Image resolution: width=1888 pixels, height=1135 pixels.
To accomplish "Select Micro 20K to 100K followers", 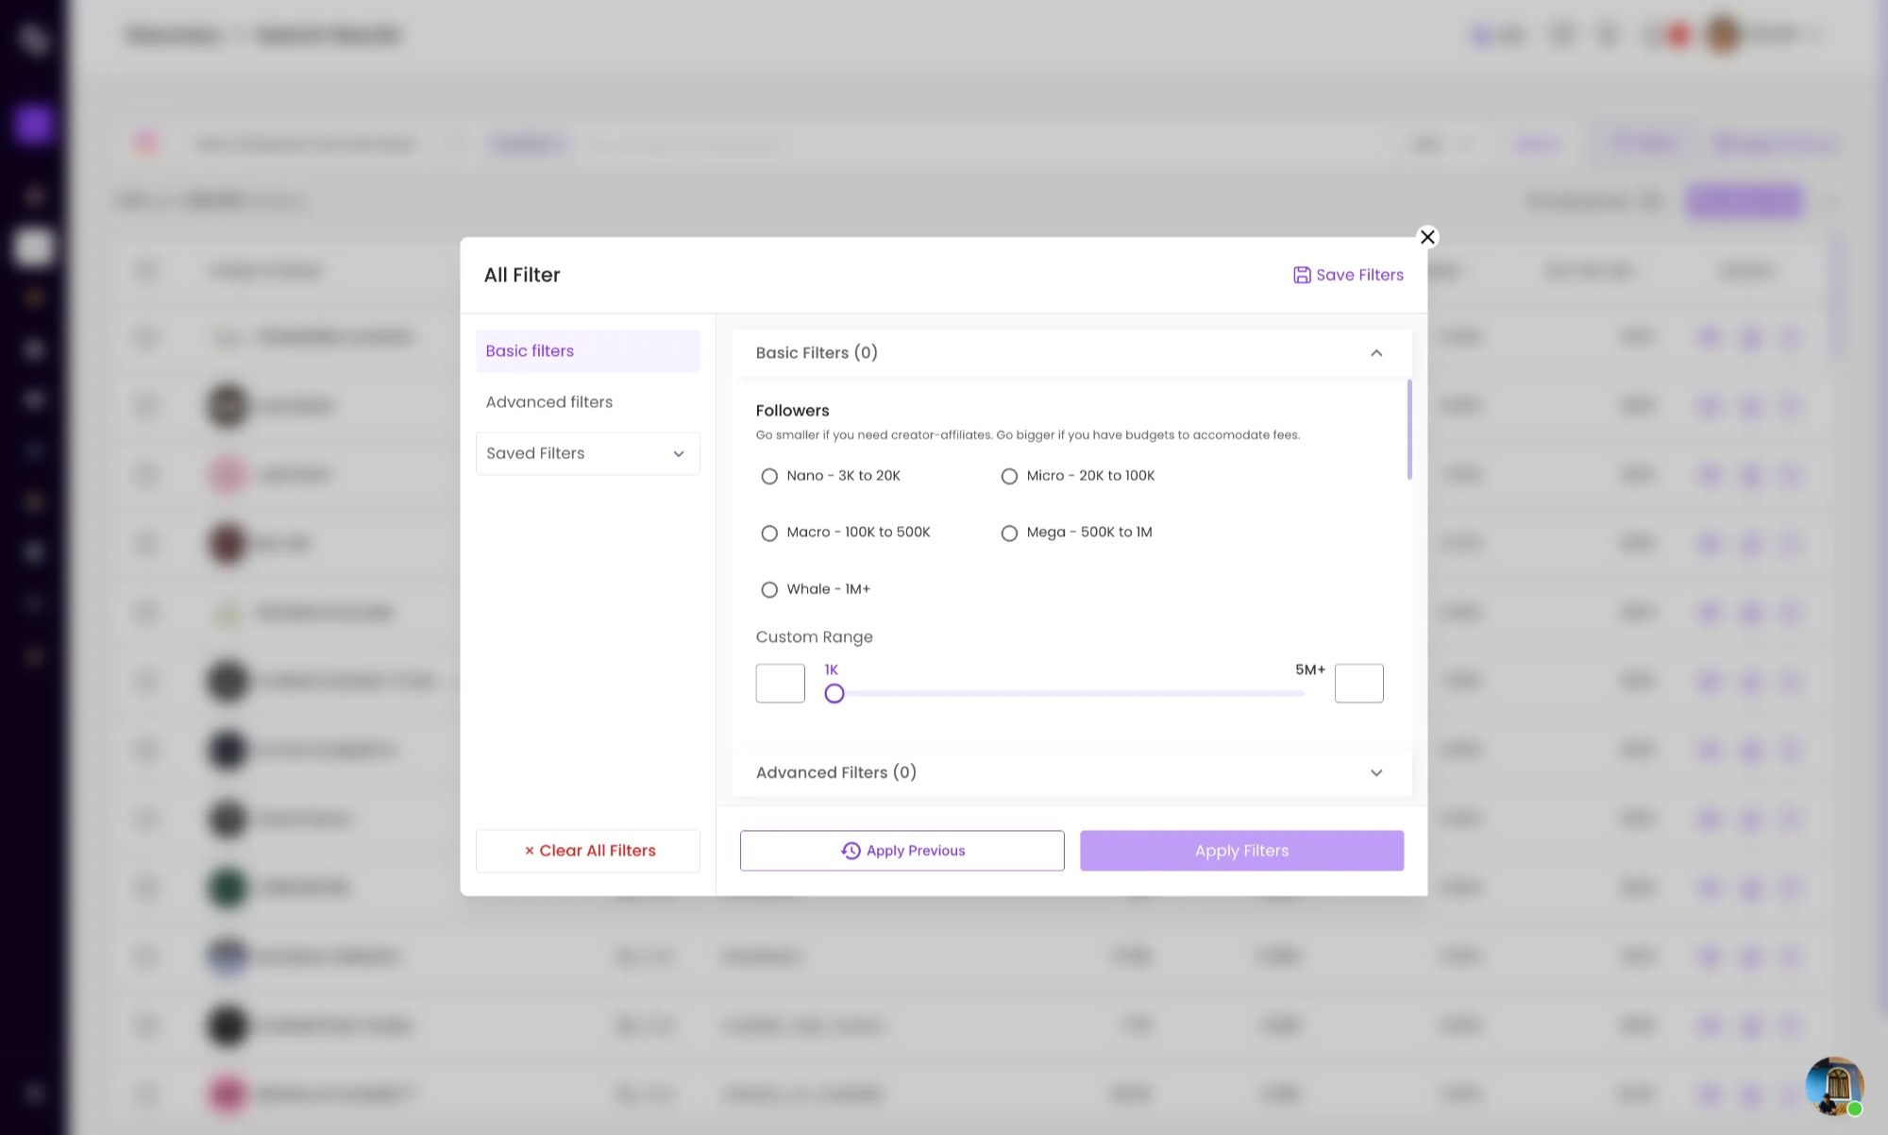I will coord(1009,476).
